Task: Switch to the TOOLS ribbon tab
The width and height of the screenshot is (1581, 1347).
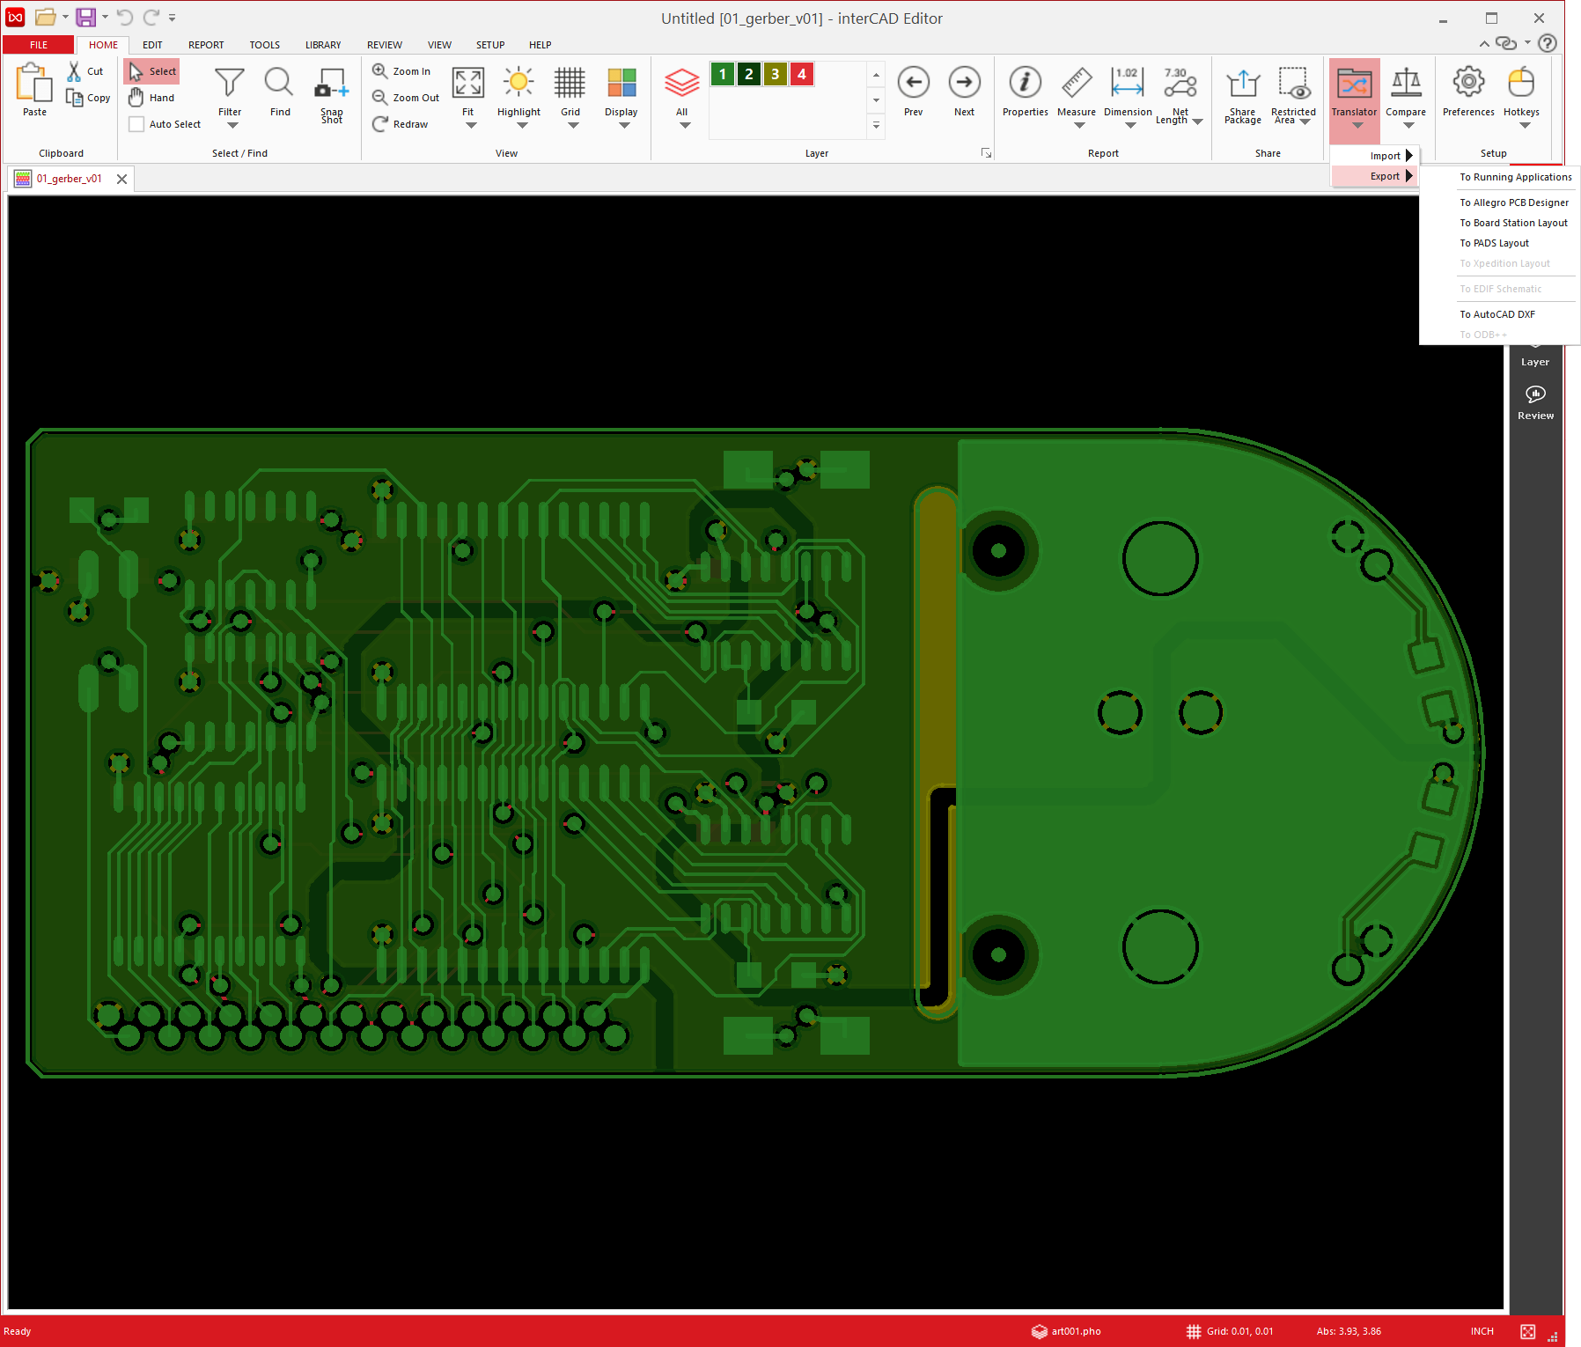Action: pos(264,45)
